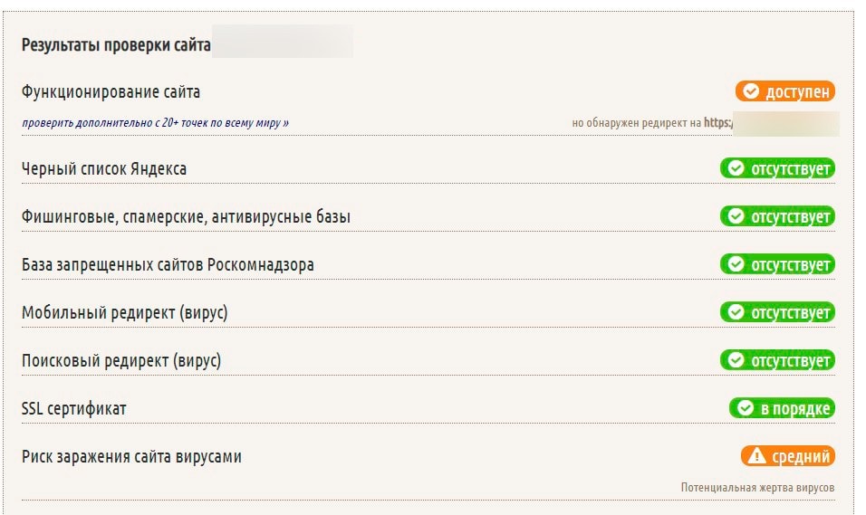The image size is (866, 515).
Task: Click checkmark icon for phishing databases status
Action: [736, 216]
